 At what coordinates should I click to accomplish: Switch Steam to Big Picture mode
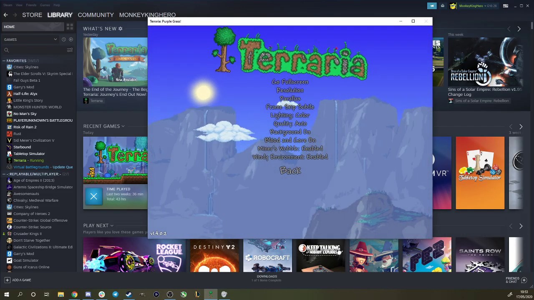tap(505, 6)
